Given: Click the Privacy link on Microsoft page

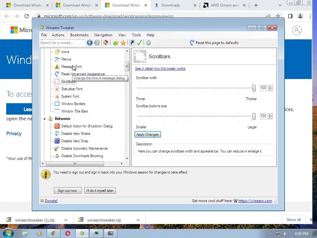Looking at the screenshot, I should [x=14, y=134].
